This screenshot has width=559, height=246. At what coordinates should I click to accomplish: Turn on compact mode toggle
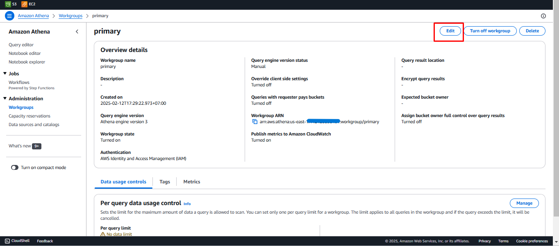pos(15,167)
